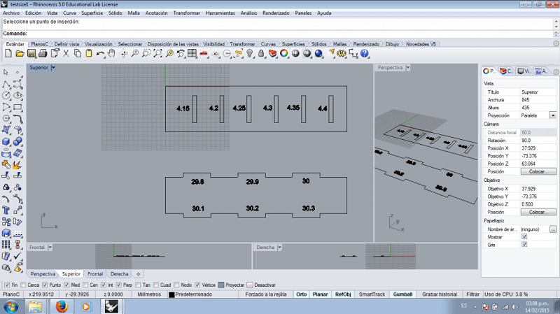Enable the Cen osnap checkbox

(x=85, y=285)
